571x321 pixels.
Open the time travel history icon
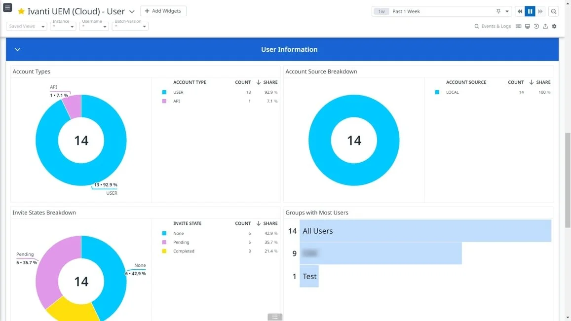[536, 26]
